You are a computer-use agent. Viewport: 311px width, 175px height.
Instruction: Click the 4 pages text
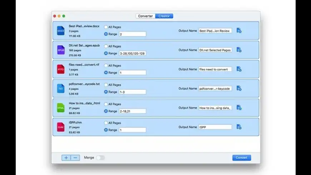(74, 89)
